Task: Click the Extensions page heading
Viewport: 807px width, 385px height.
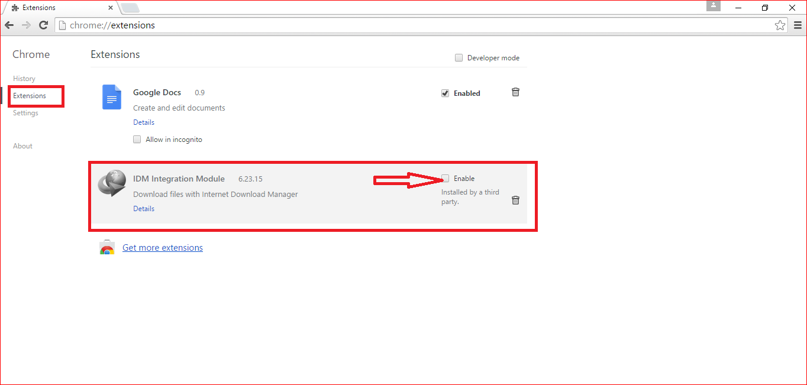Action: (115, 54)
